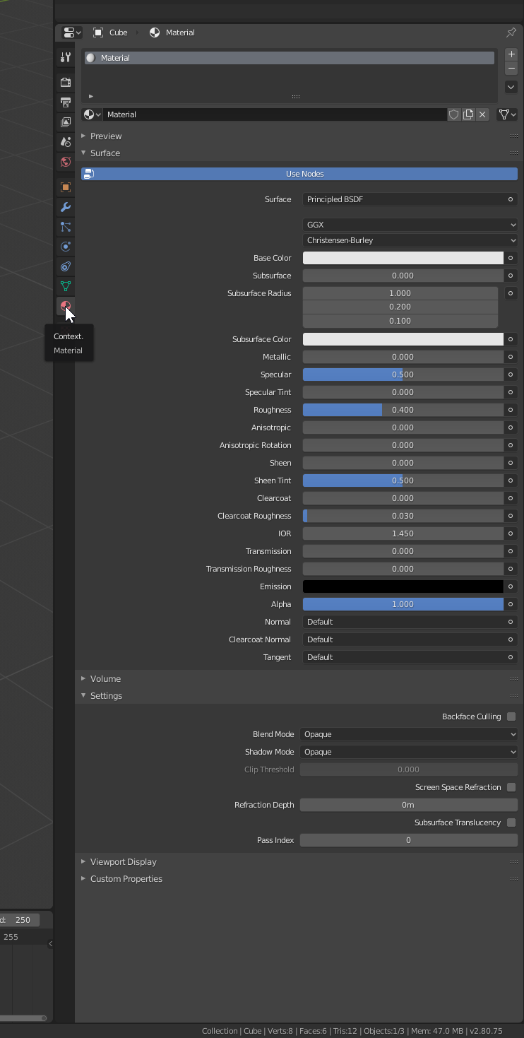Tick the Subsurface Translucency checkbox
Viewport: 524px width, 1038px height.
(x=511, y=822)
